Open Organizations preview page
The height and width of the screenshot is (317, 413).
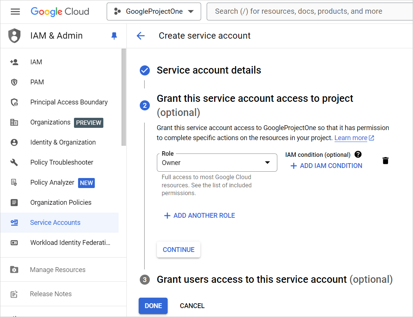50,122
